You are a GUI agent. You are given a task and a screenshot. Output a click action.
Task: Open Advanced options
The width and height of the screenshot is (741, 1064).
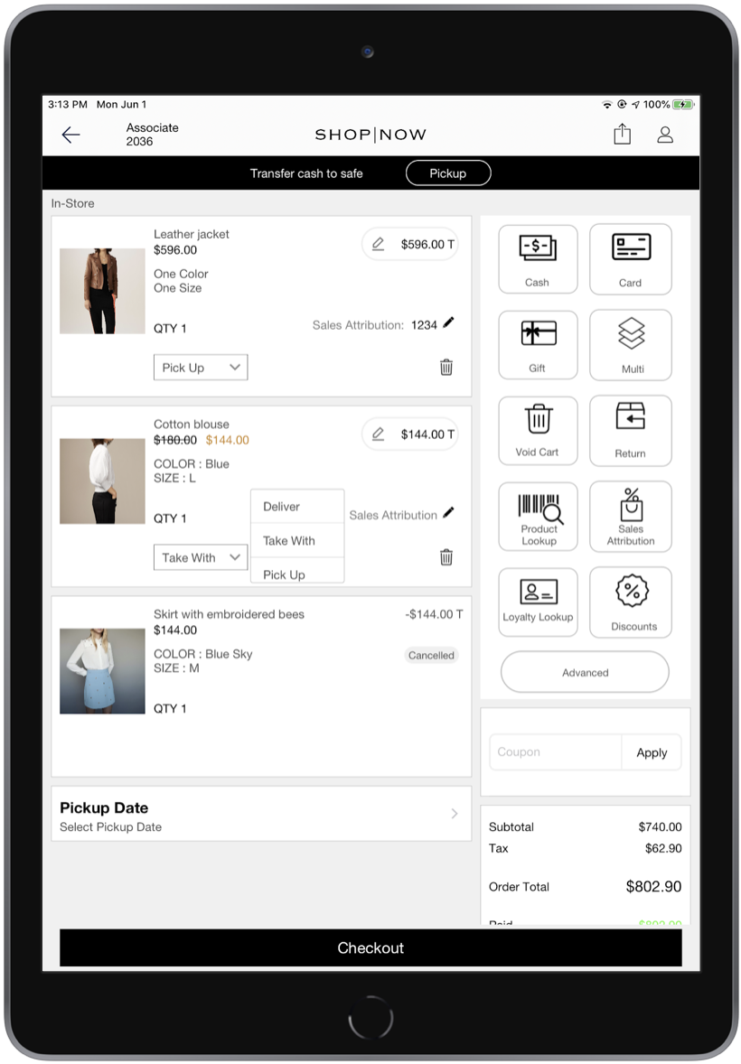click(x=585, y=672)
